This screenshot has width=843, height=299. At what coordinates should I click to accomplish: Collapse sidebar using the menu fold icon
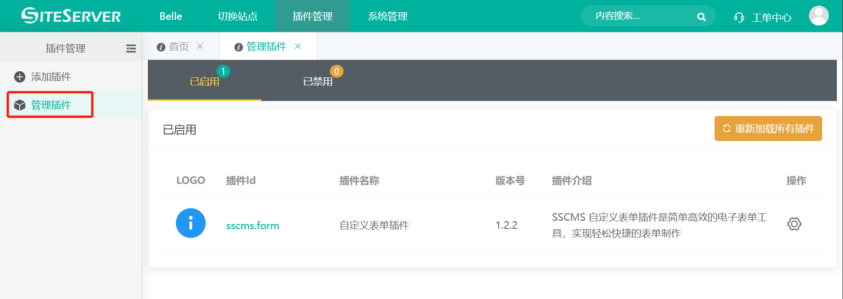(x=131, y=49)
